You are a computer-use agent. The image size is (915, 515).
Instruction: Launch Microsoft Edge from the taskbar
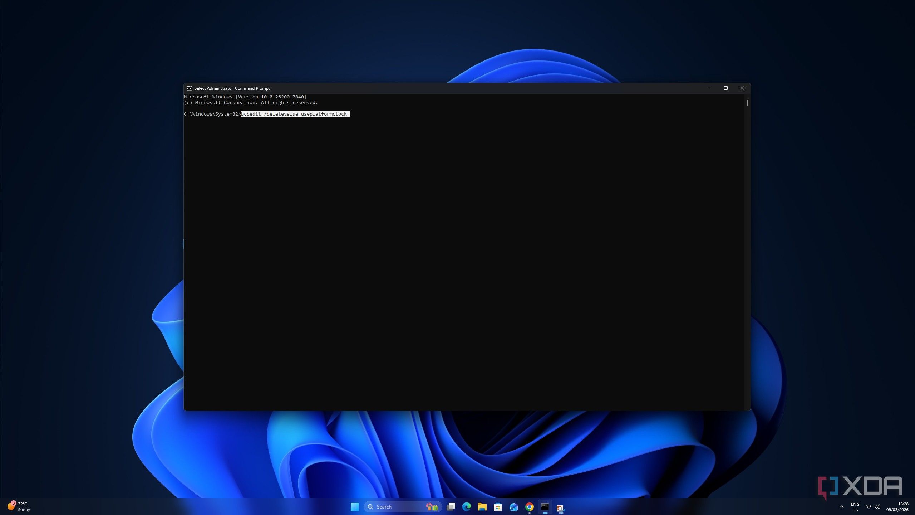coord(467,507)
